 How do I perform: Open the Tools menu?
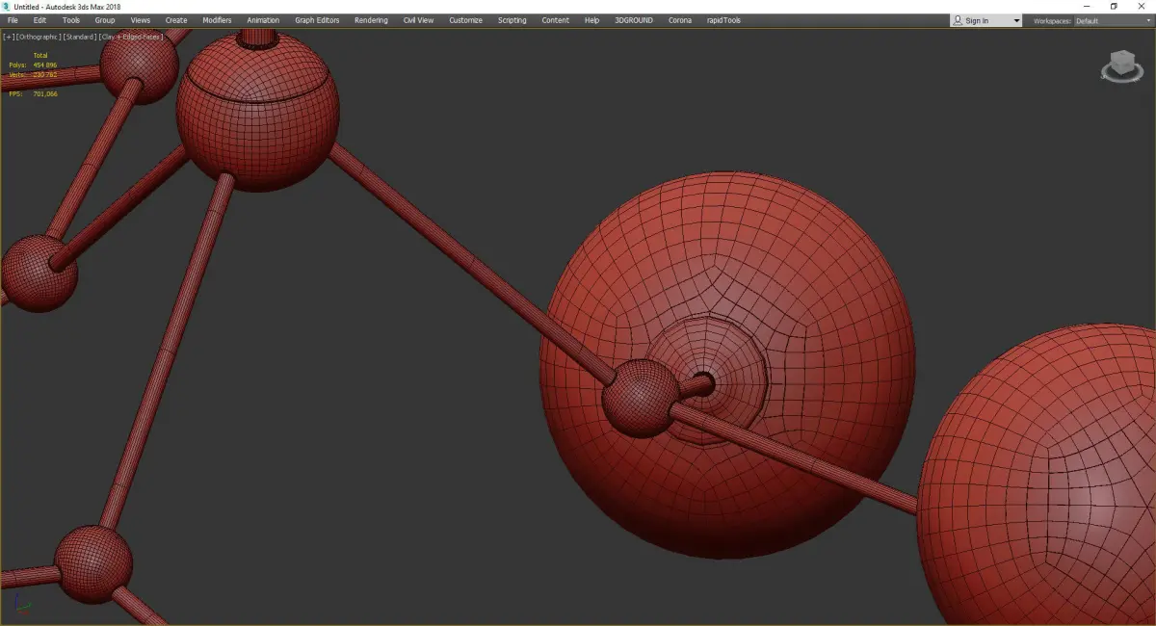(71, 20)
